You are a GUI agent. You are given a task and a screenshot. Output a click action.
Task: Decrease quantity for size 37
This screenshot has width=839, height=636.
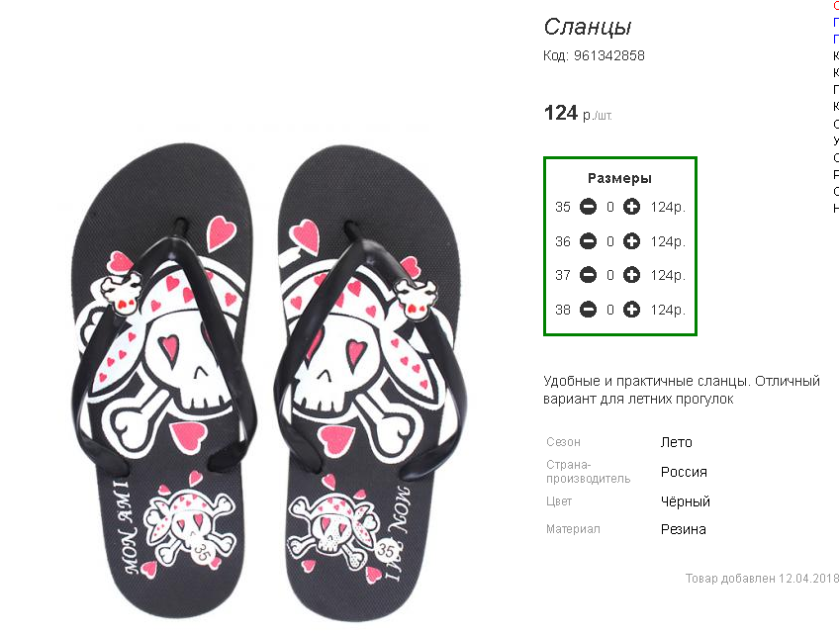click(x=588, y=275)
